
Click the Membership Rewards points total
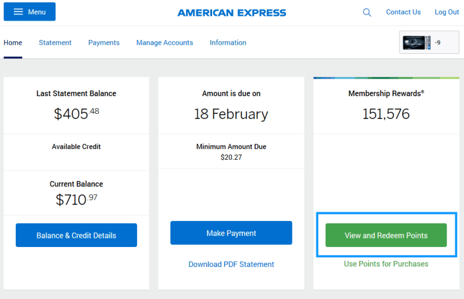386,114
